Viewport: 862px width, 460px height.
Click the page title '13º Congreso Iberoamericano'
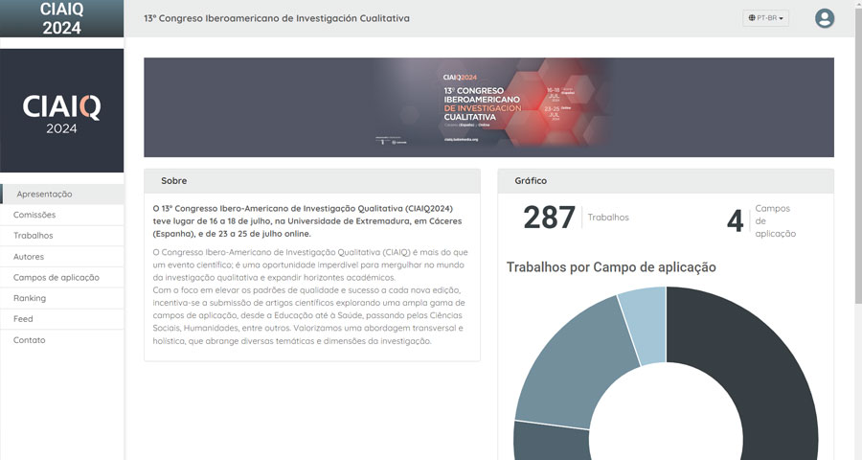[x=277, y=18]
